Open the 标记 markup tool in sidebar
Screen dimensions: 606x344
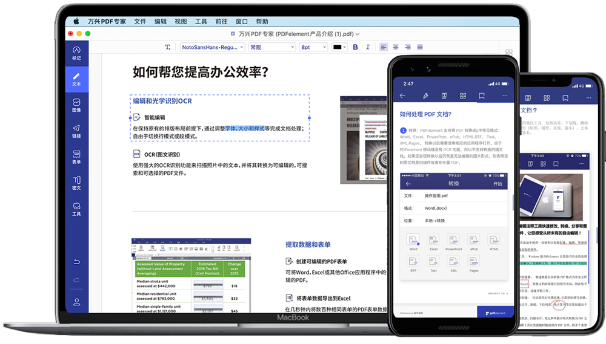click(x=76, y=53)
